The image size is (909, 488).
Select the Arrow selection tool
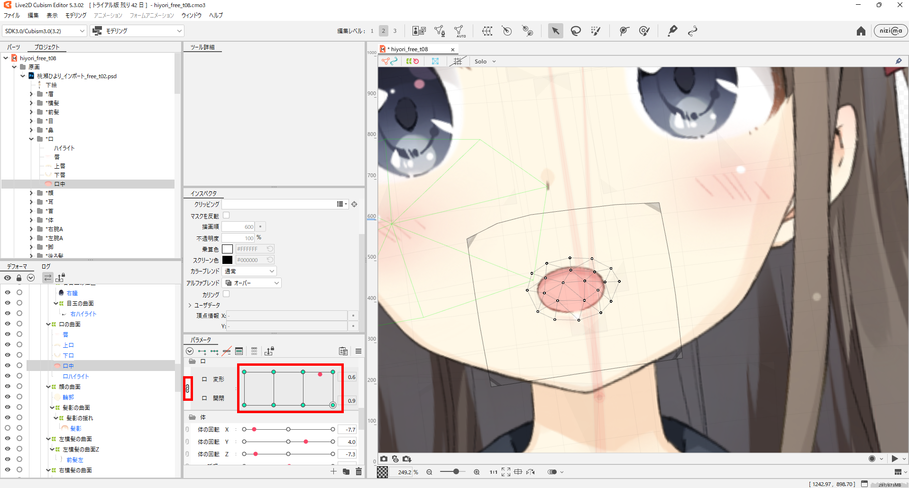tap(555, 31)
